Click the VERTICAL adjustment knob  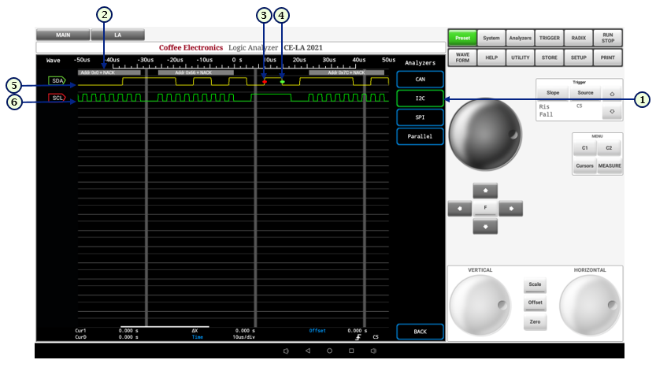point(480,305)
